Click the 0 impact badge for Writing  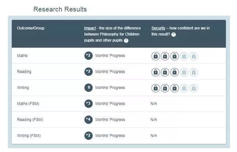[x=89, y=88]
